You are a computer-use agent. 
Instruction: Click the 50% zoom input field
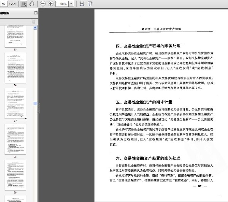[62, 4]
